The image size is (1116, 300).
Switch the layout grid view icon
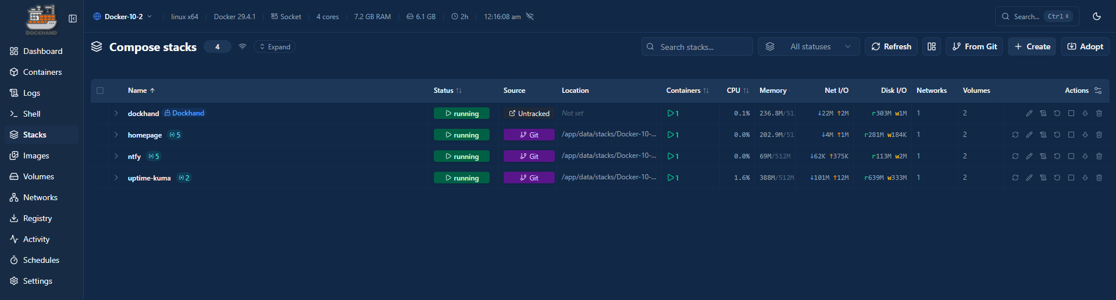point(932,46)
